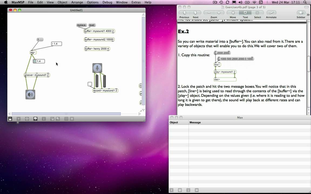Click the clear X icon in Max window
This screenshot has width=311, height=194.
pos(172,190)
